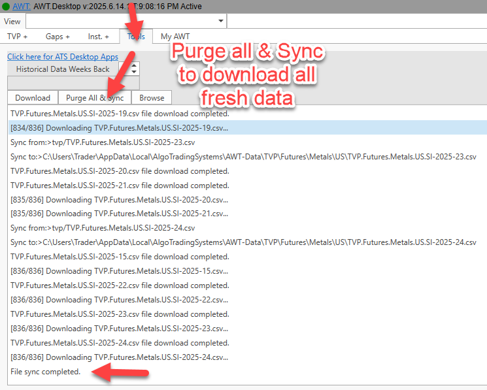487x390 pixels.
Task: Switch to the TVP + tab
Action: 18,37
